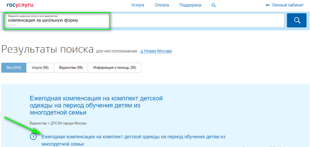Open the smaller Ежегодная компенсация service link
Image resolution: width=310 pixels, height=147 pixels.
[133, 140]
